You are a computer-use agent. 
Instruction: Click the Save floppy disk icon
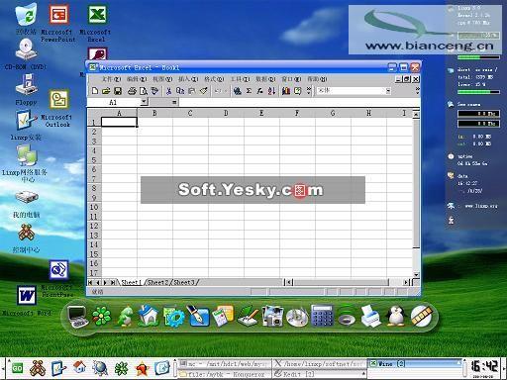[x=118, y=91]
